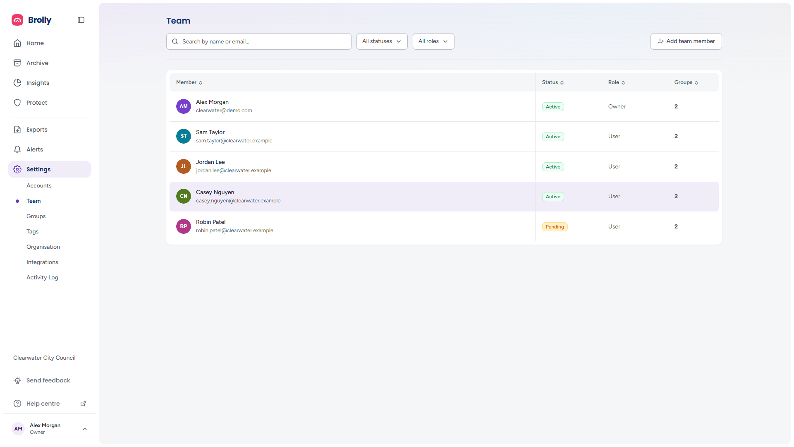Open the All statuses dropdown

click(x=382, y=41)
